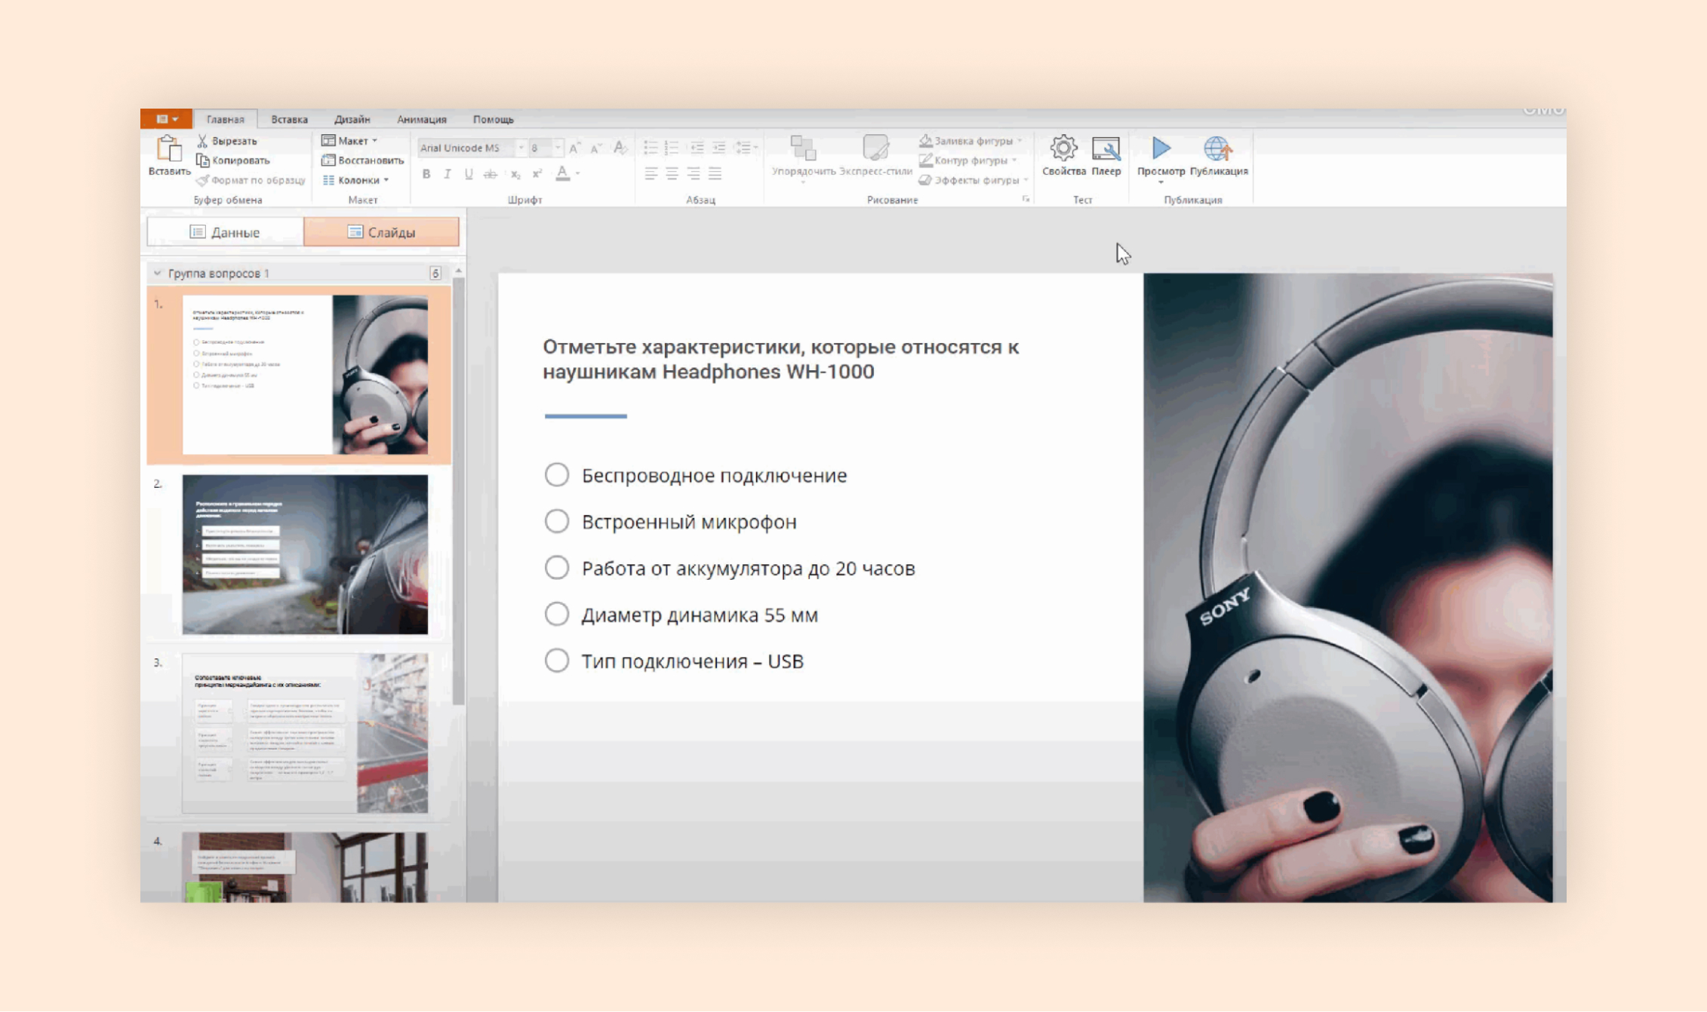
Task: Select slide 1 thumbnail with headphones
Action: (305, 375)
